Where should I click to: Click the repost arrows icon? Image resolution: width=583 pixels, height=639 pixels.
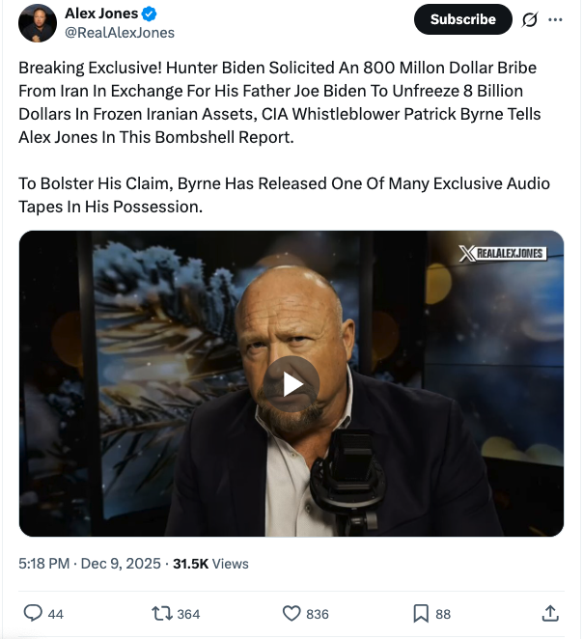pos(162,613)
